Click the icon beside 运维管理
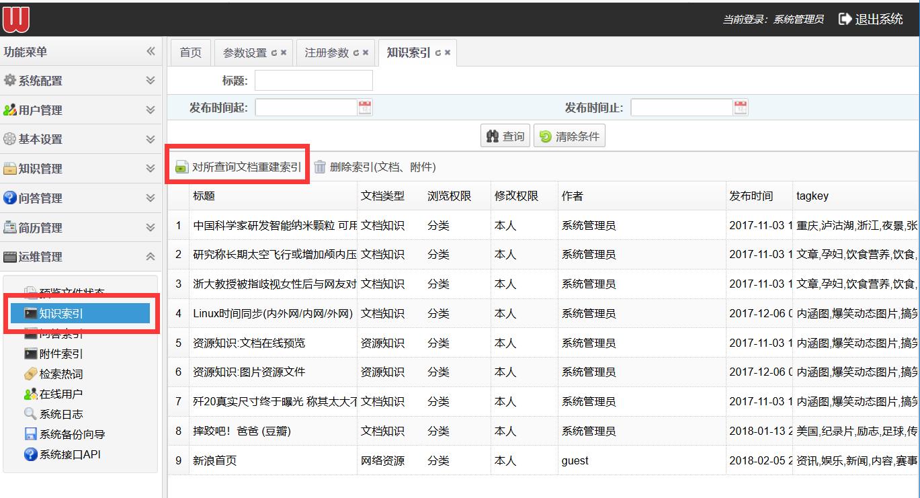The width and height of the screenshot is (920, 498). [x=9, y=257]
